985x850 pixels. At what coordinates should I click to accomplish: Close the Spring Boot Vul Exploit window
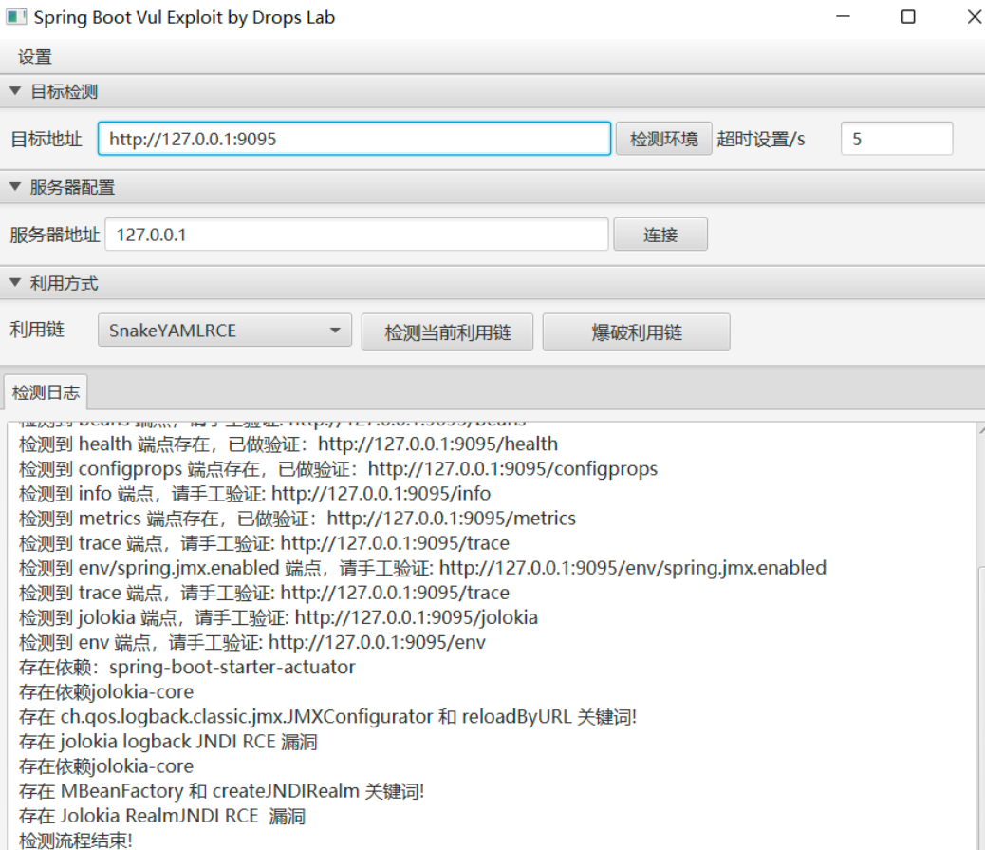tap(974, 17)
